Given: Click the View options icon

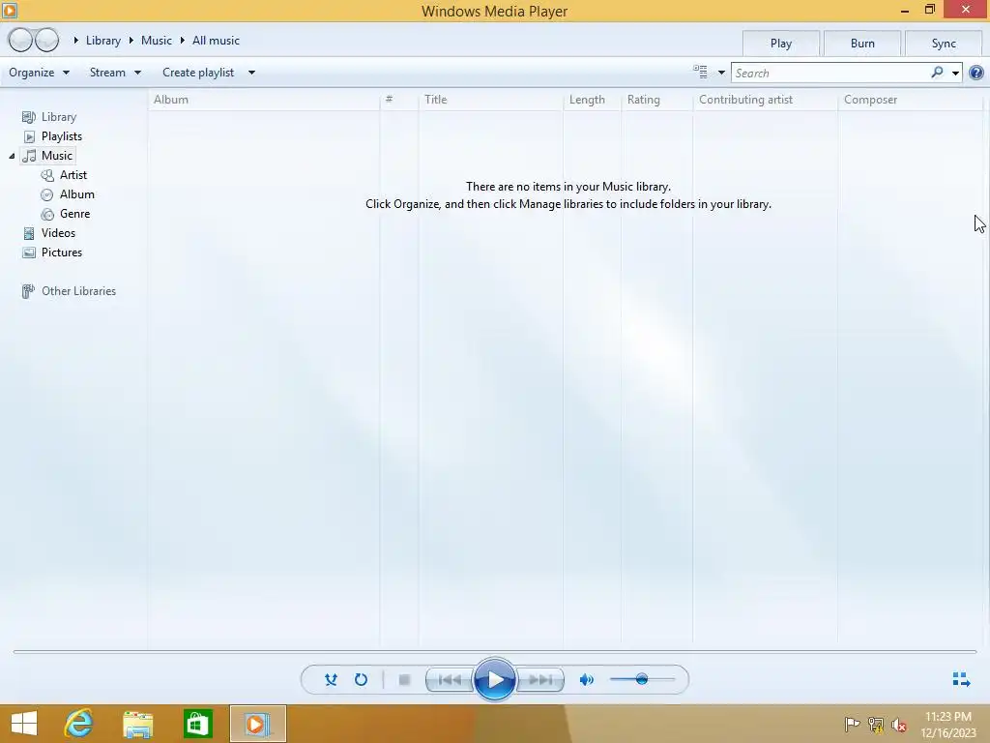Looking at the screenshot, I should (700, 72).
